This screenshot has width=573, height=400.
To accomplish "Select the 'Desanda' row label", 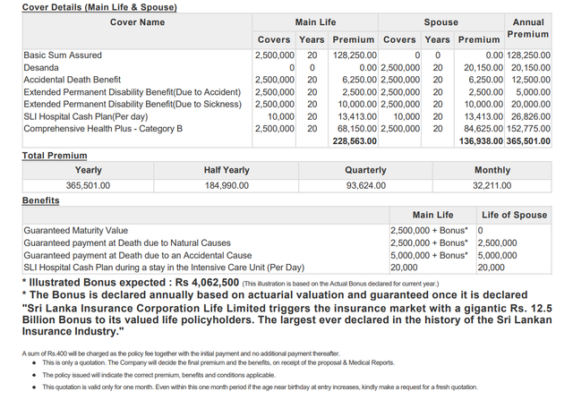I will pyautogui.click(x=41, y=68).
